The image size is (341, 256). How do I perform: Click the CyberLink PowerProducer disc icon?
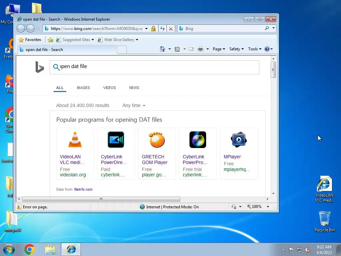click(x=198, y=140)
